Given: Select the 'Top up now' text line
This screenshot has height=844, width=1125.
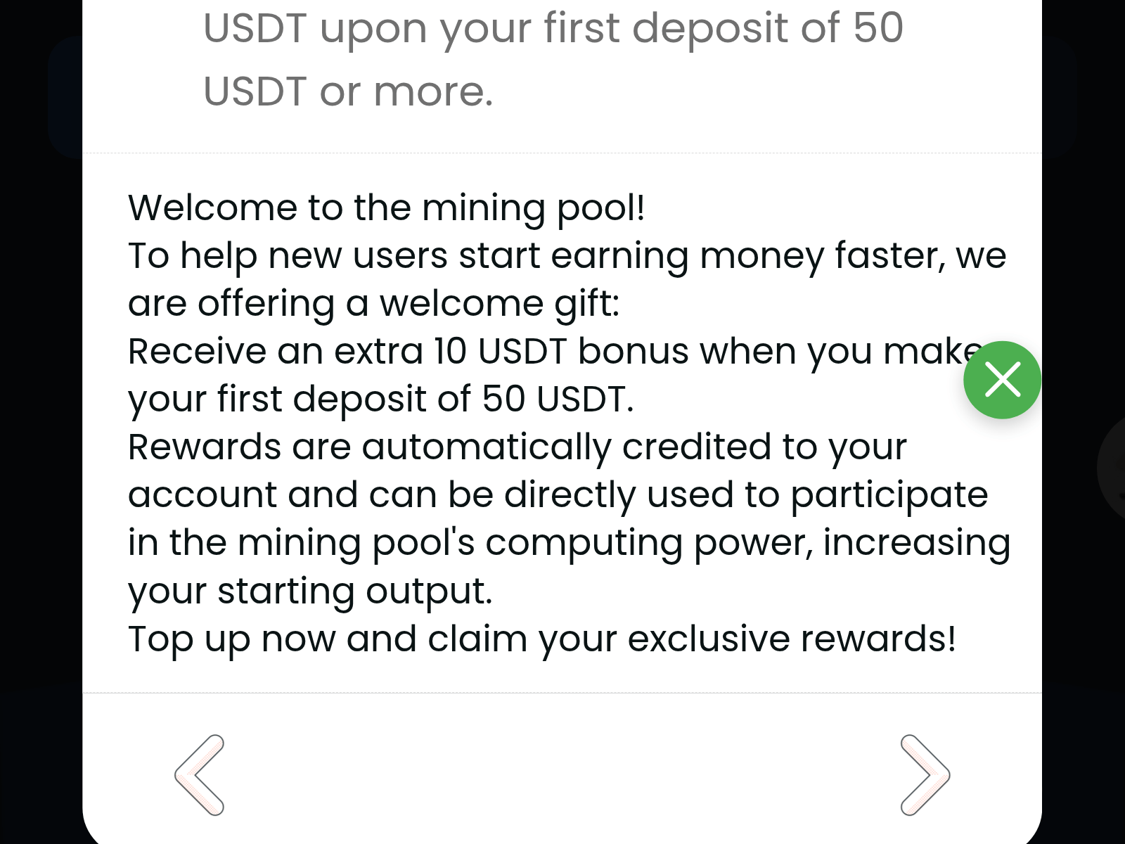Looking at the screenshot, I should coord(541,638).
